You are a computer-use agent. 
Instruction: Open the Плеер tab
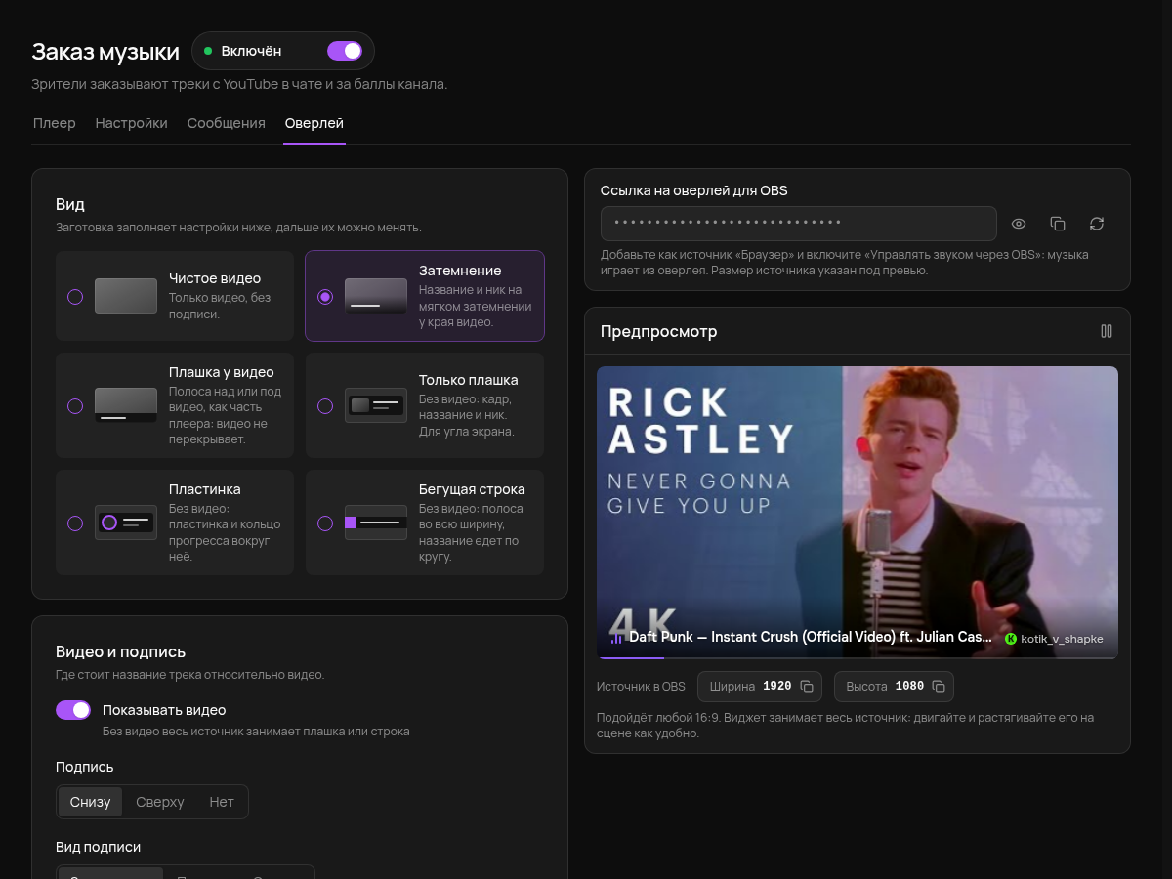55,123
